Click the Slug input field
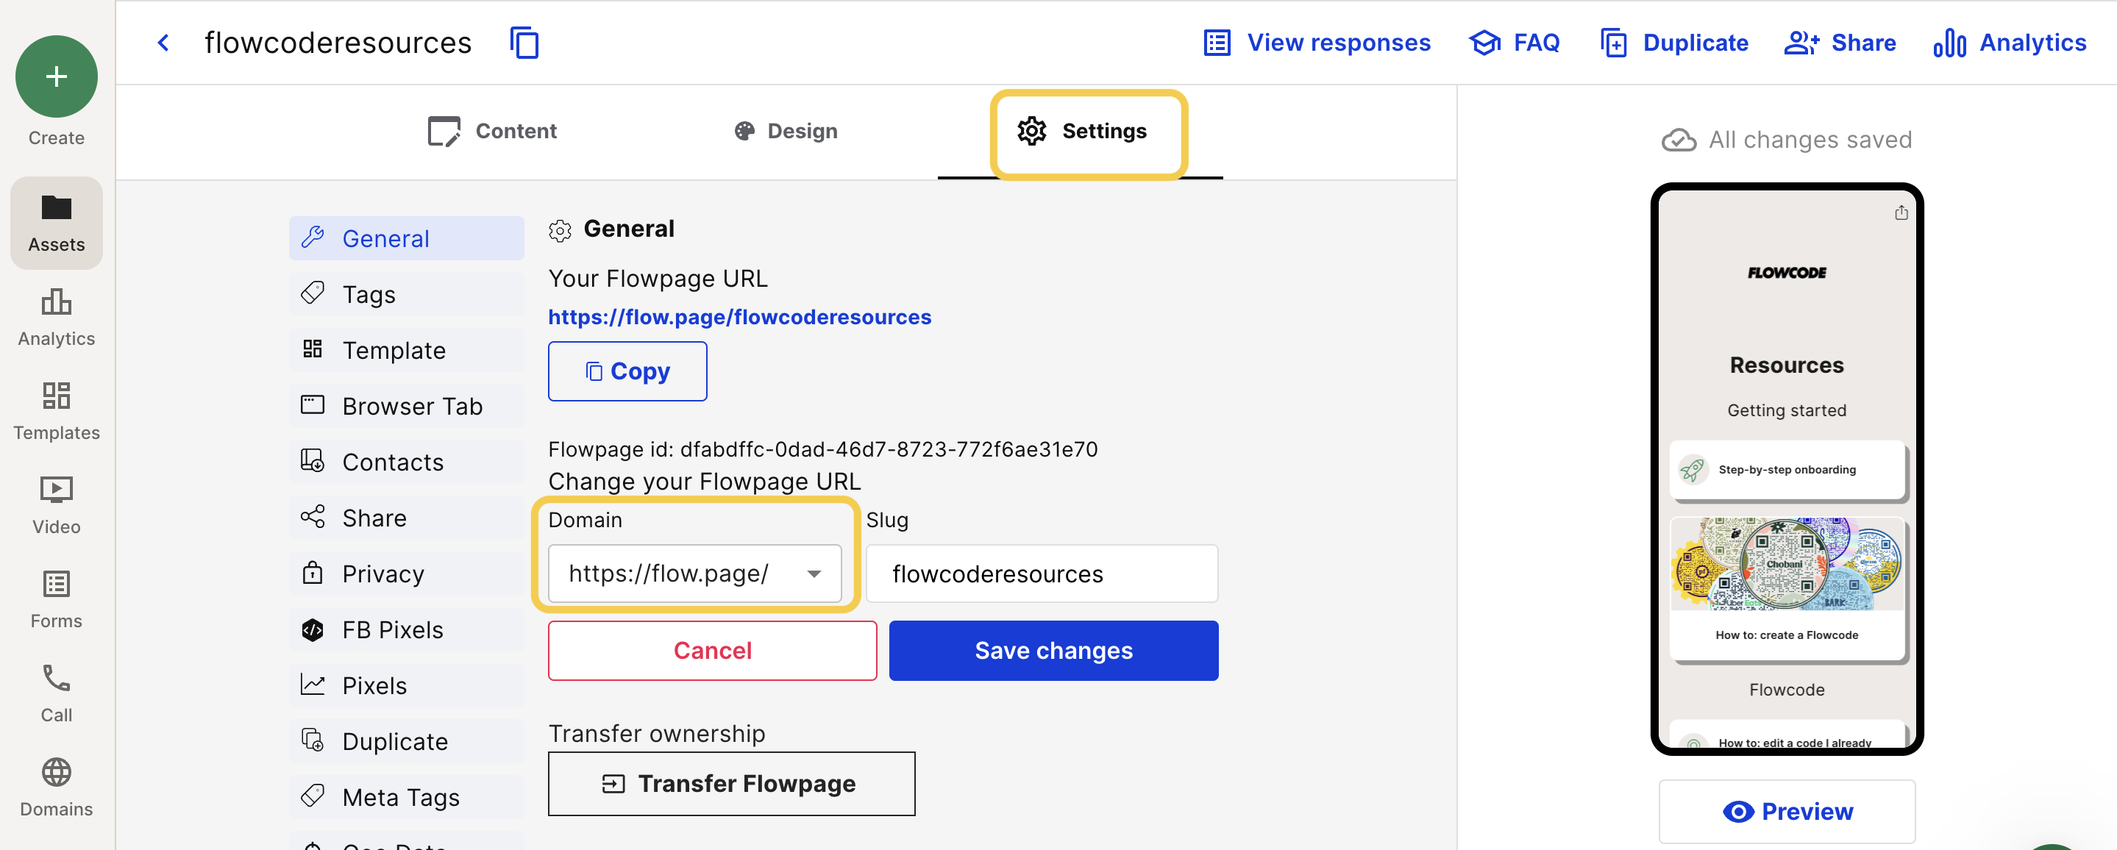 coord(1042,574)
